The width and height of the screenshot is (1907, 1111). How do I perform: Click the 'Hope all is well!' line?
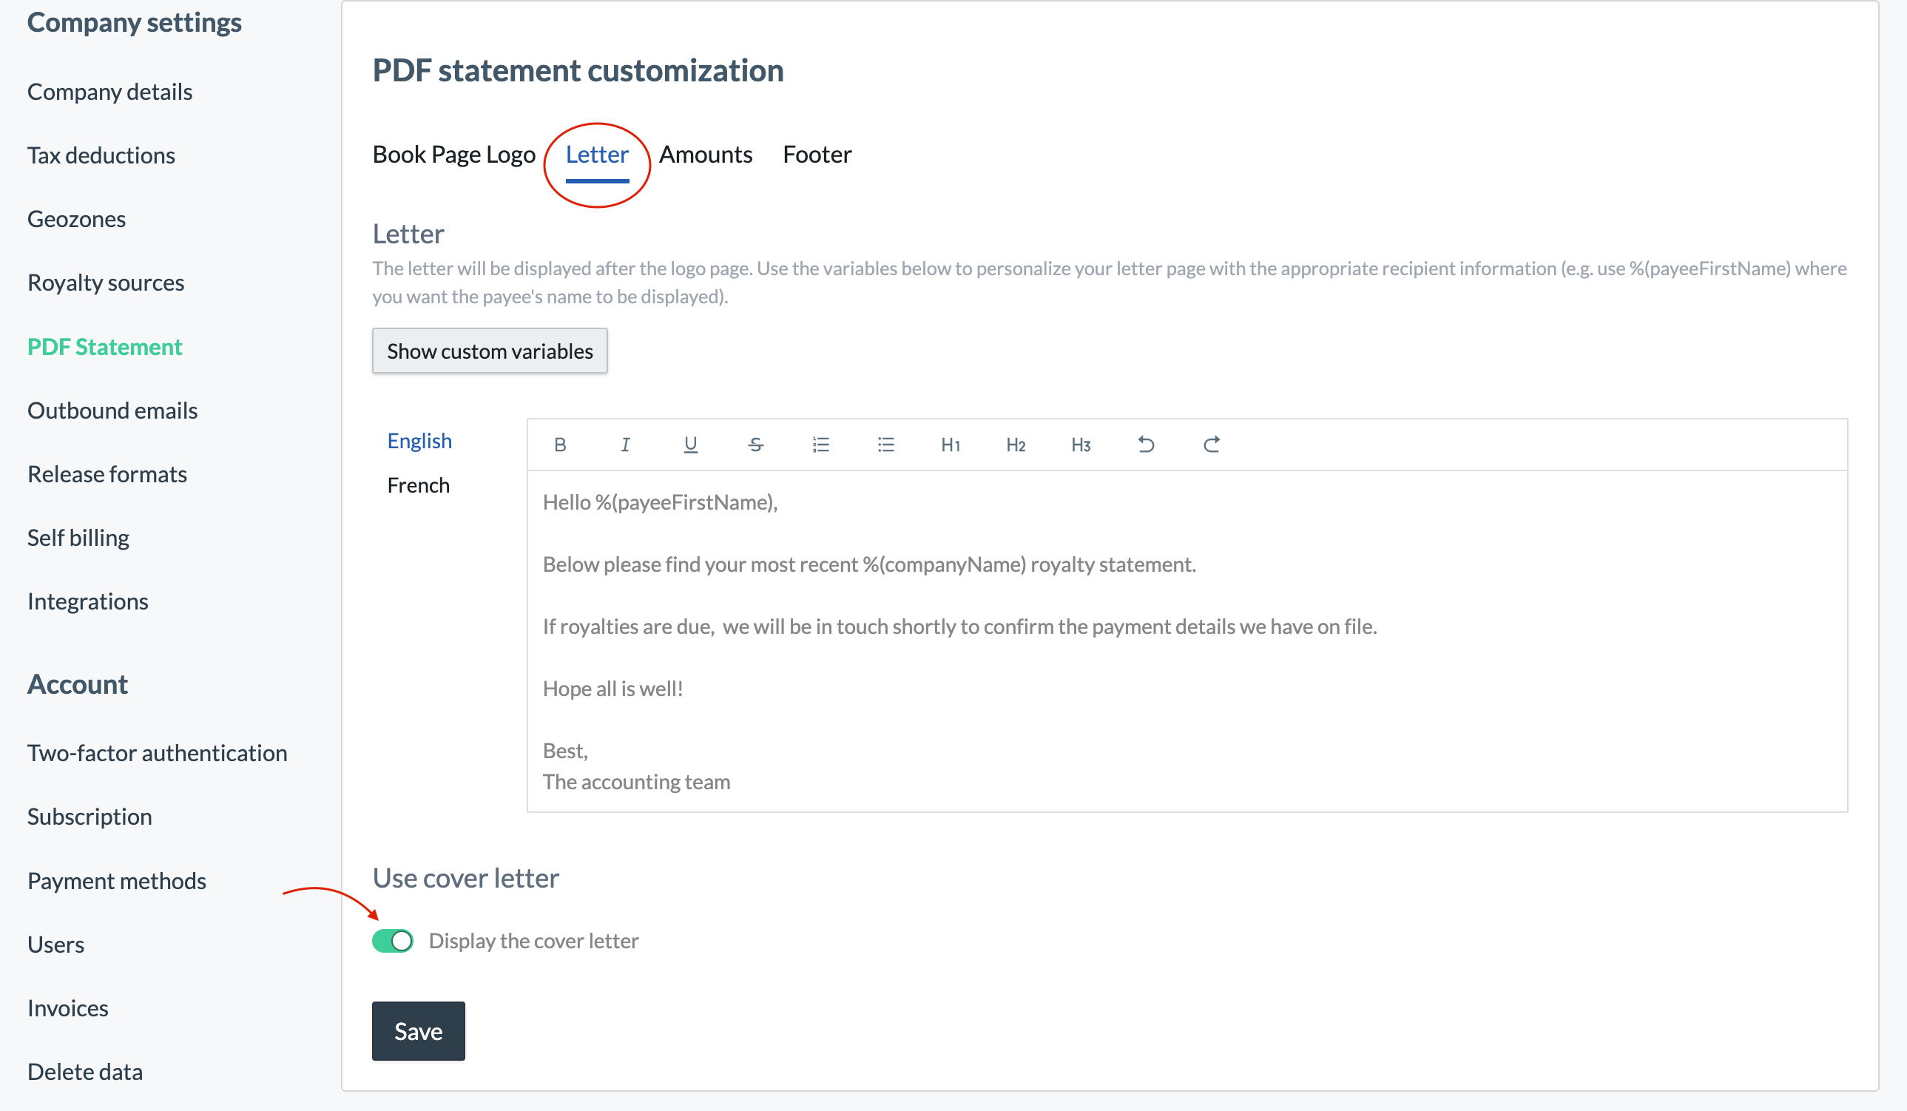613,688
